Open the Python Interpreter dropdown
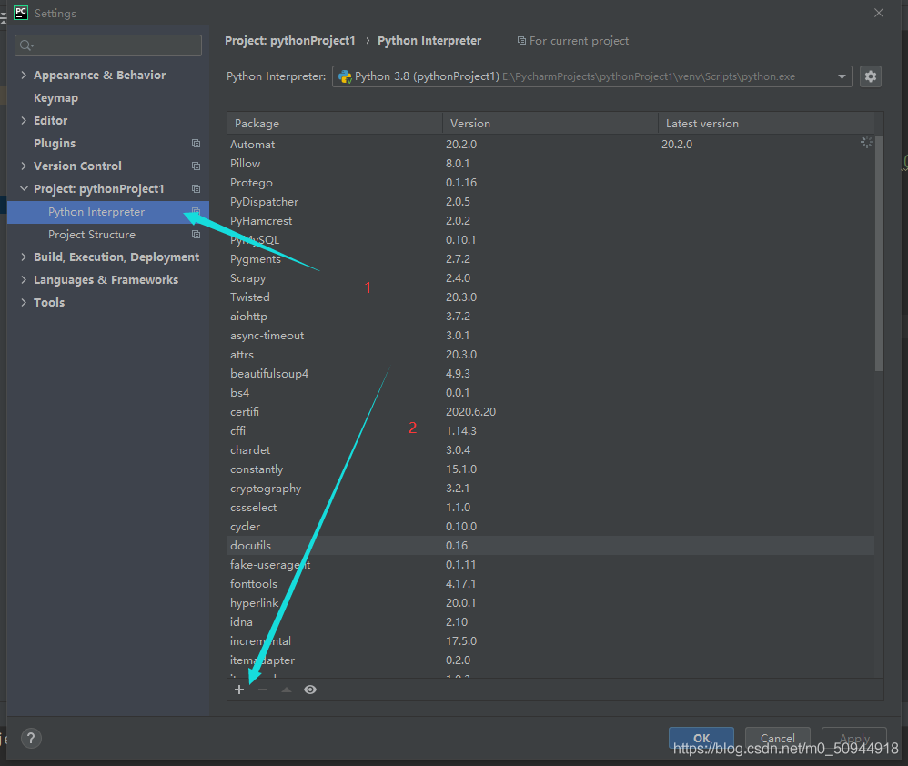This screenshot has height=766, width=908. pyautogui.click(x=842, y=76)
